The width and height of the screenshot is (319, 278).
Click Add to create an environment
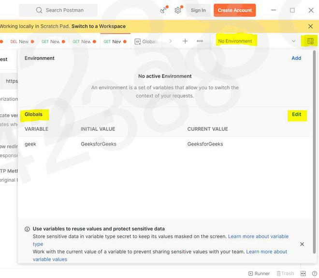pos(296,58)
